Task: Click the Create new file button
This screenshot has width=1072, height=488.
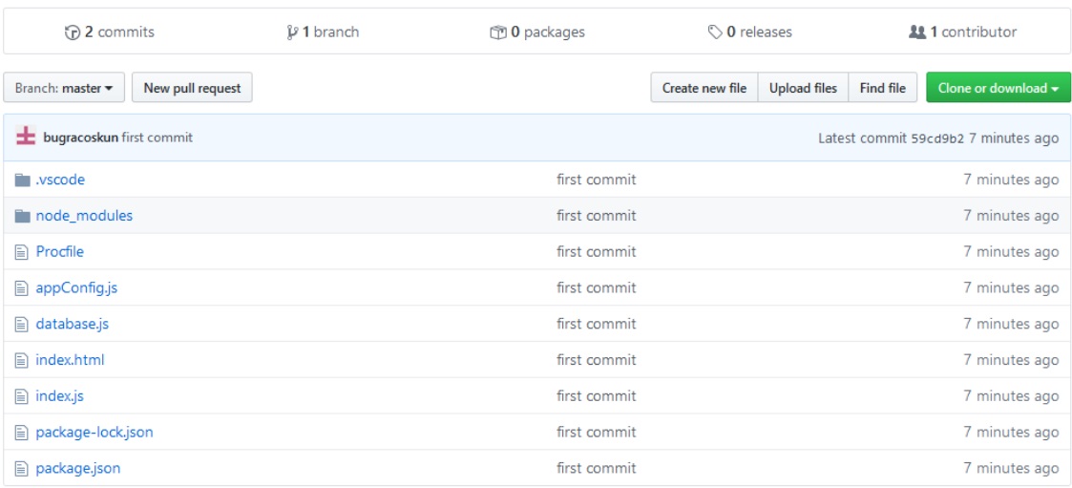Action: [704, 88]
